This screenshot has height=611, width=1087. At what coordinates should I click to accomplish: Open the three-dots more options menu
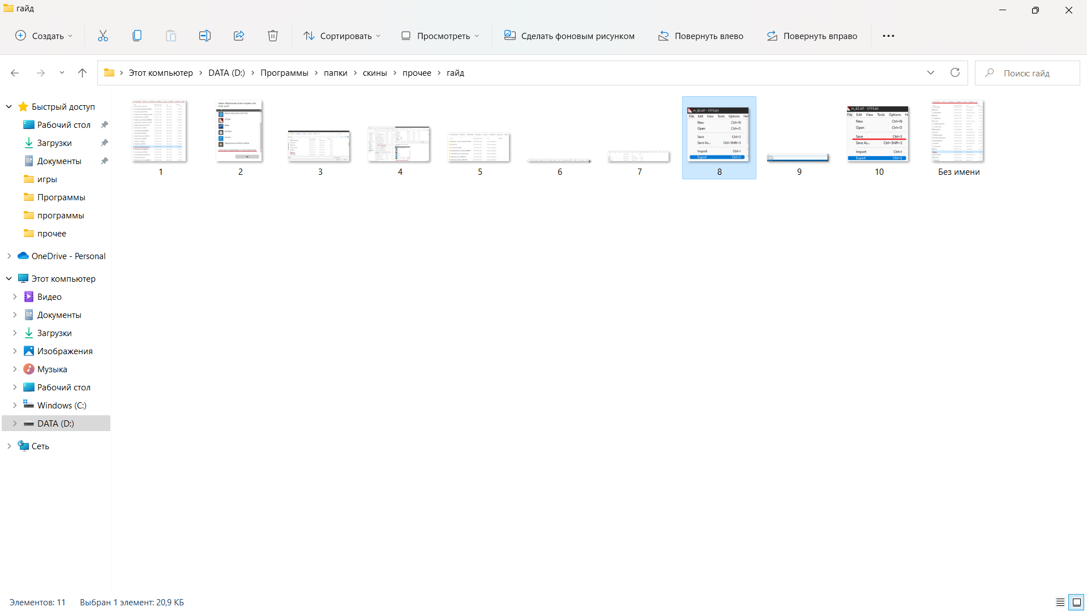coord(888,36)
